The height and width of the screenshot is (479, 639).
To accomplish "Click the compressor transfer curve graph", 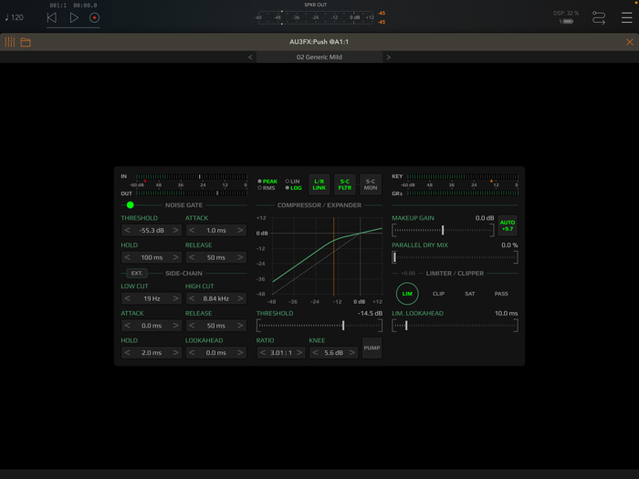I will click(327, 256).
